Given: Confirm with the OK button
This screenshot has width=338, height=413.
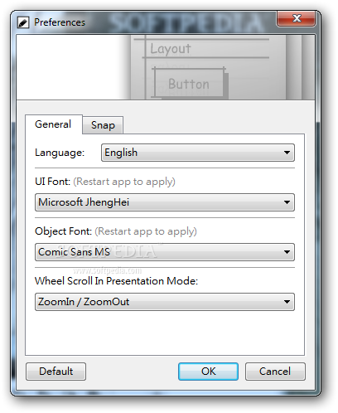Looking at the screenshot, I should tap(208, 372).
